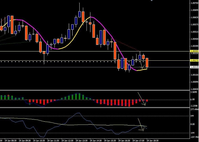The height and width of the screenshot is (142, 199).
Task: Click the 1.00455 price axis label
Action: [195, 39]
